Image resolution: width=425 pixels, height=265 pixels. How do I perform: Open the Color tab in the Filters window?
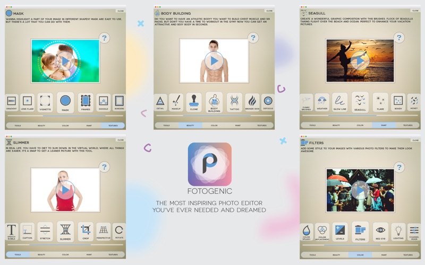point(360,255)
